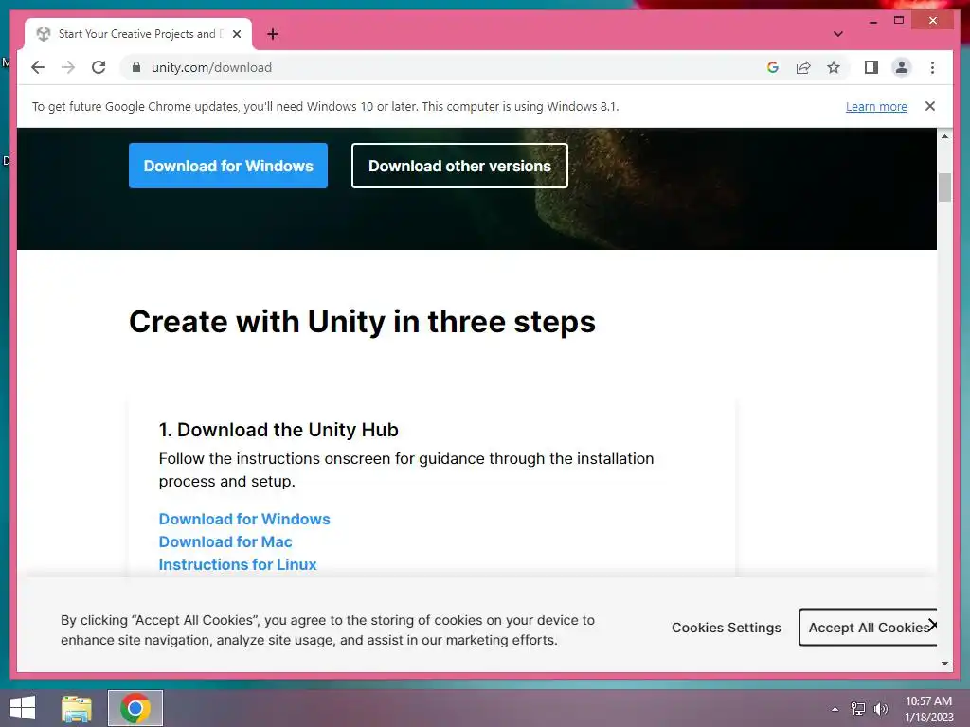Reload the Unity download page

(99, 67)
